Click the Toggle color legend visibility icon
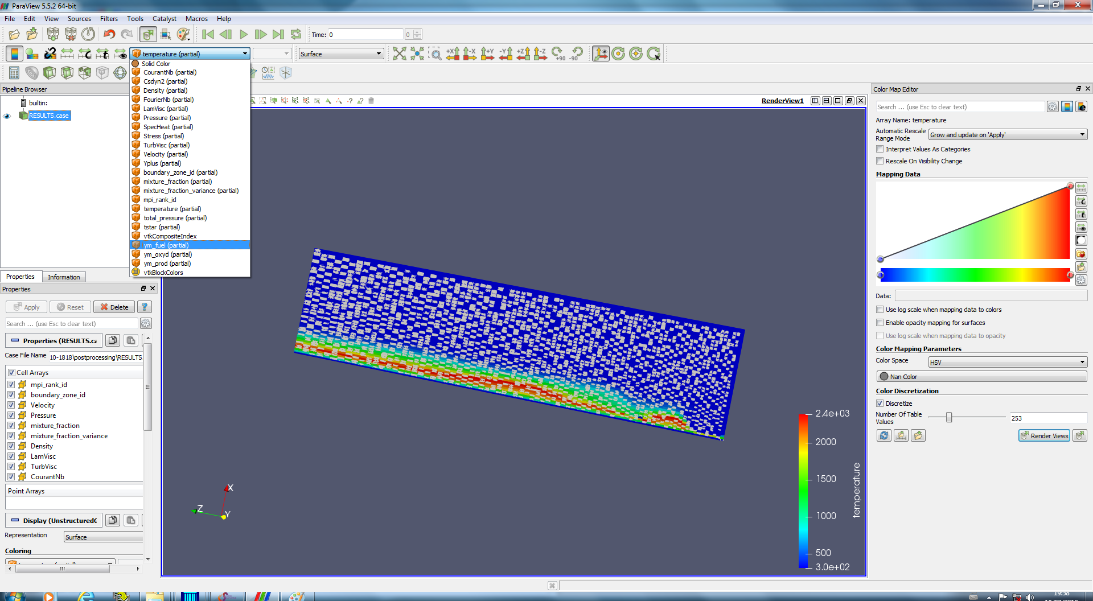Viewport: 1093px width, 601px height. [x=14, y=54]
